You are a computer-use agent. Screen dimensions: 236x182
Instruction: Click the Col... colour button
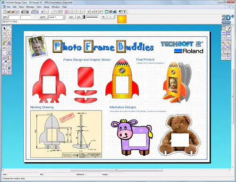pos(79,17)
